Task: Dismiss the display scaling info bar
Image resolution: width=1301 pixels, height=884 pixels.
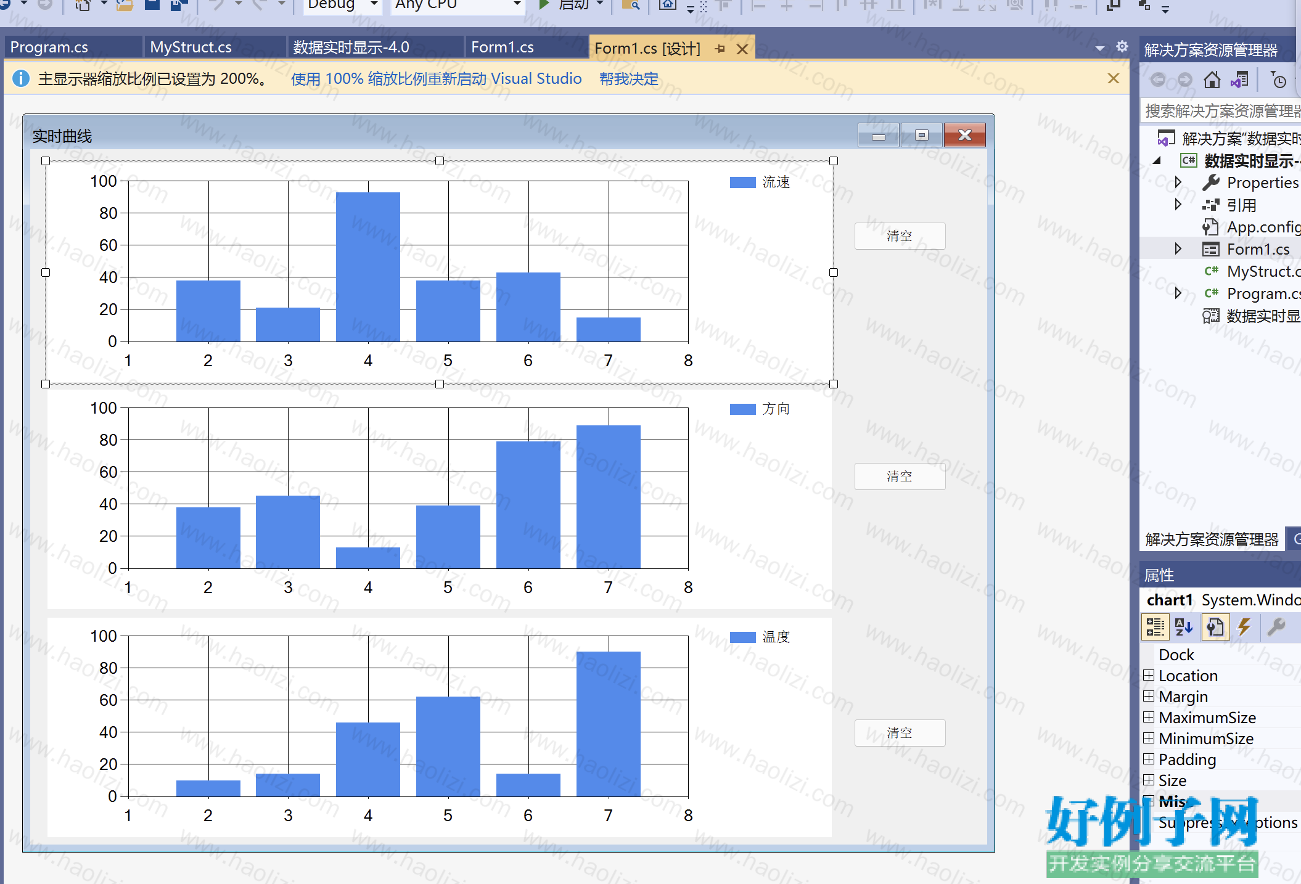Action: [x=1113, y=78]
